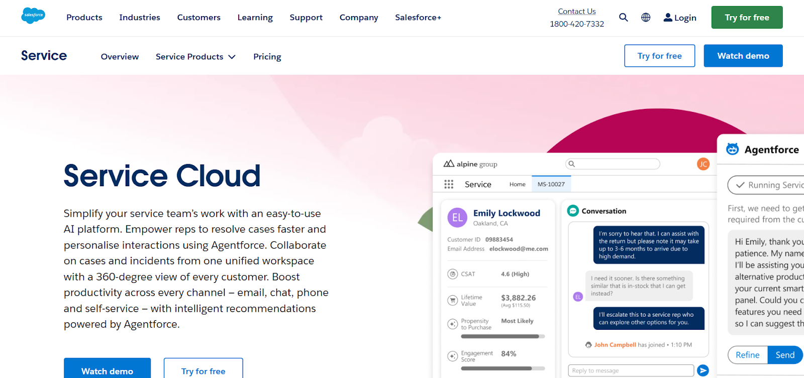
Task: Click the Running Service status pill
Action: [x=766, y=185]
